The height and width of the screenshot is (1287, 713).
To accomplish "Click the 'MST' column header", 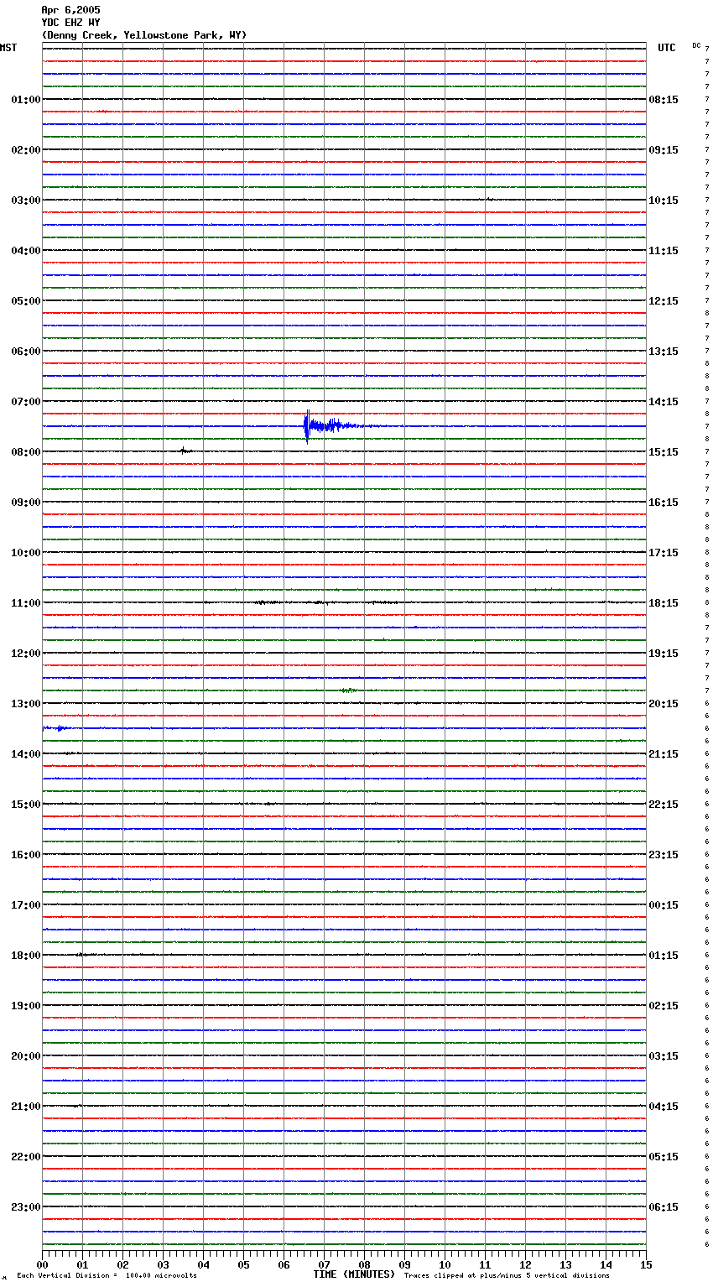I will (x=8, y=48).
